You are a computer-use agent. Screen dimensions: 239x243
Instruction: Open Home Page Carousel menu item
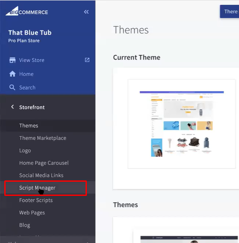coord(44,163)
